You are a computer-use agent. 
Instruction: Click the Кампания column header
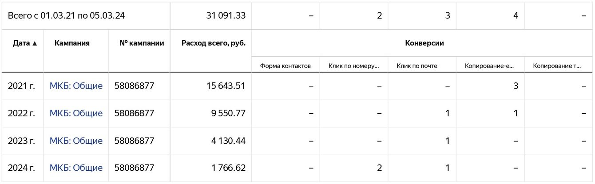[x=72, y=43]
